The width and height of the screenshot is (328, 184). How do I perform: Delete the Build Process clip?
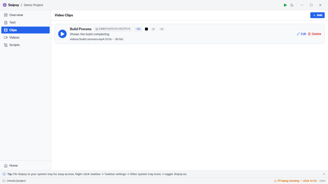coord(314,34)
